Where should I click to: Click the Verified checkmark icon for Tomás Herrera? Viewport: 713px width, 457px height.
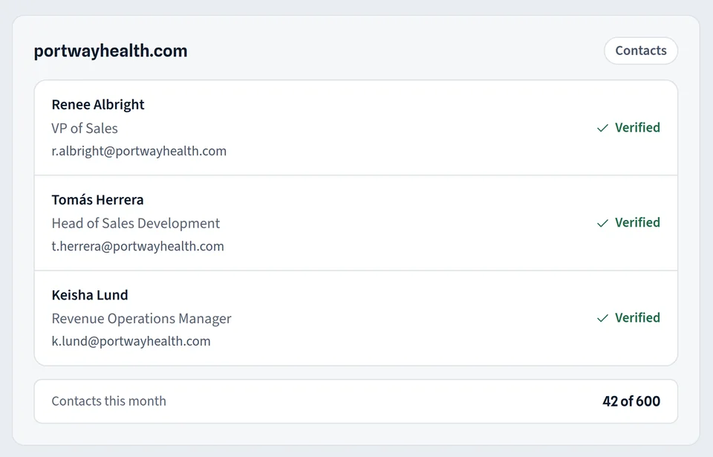coord(602,224)
